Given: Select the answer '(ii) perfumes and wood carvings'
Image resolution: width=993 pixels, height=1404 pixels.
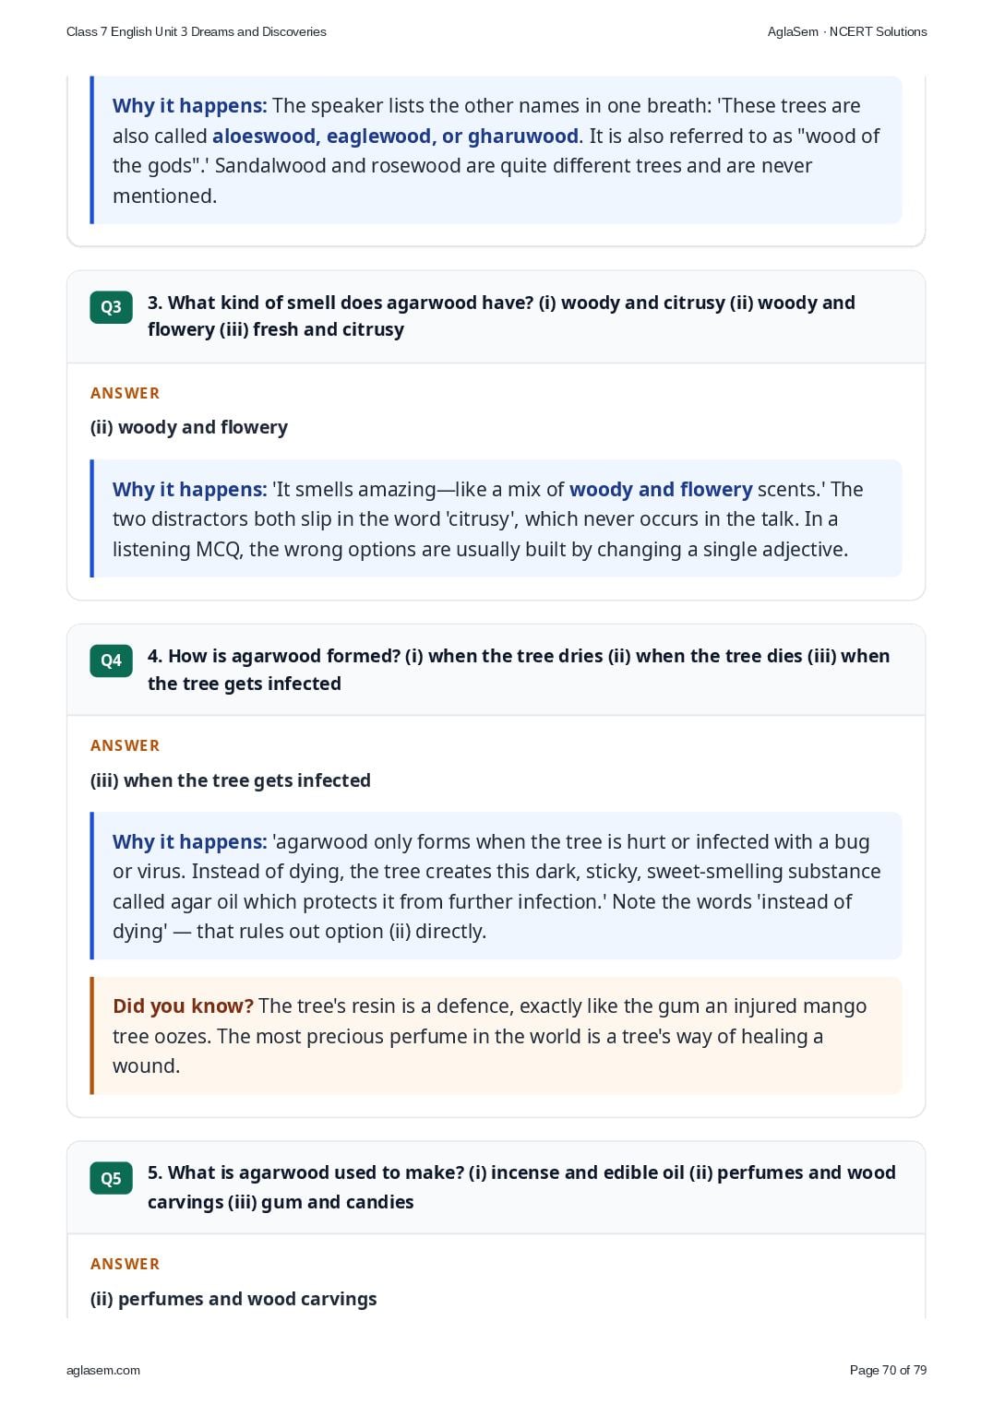Looking at the screenshot, I should click(x=233, y=1299).
